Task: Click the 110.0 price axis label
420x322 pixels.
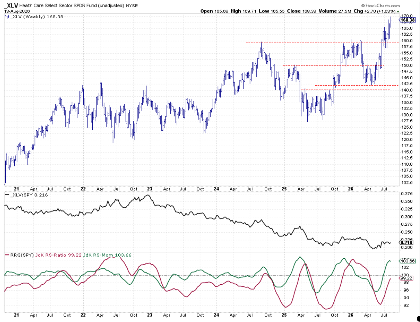Action: click(407, 164)
